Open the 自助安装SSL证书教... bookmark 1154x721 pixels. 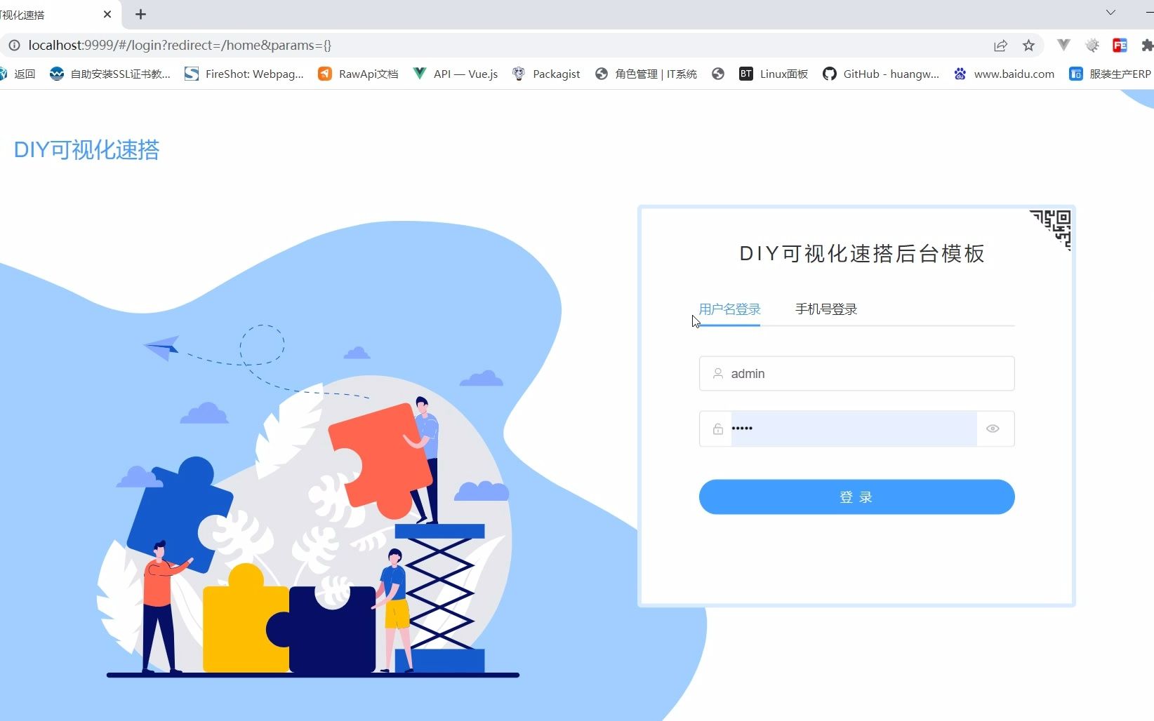point(110,74)
